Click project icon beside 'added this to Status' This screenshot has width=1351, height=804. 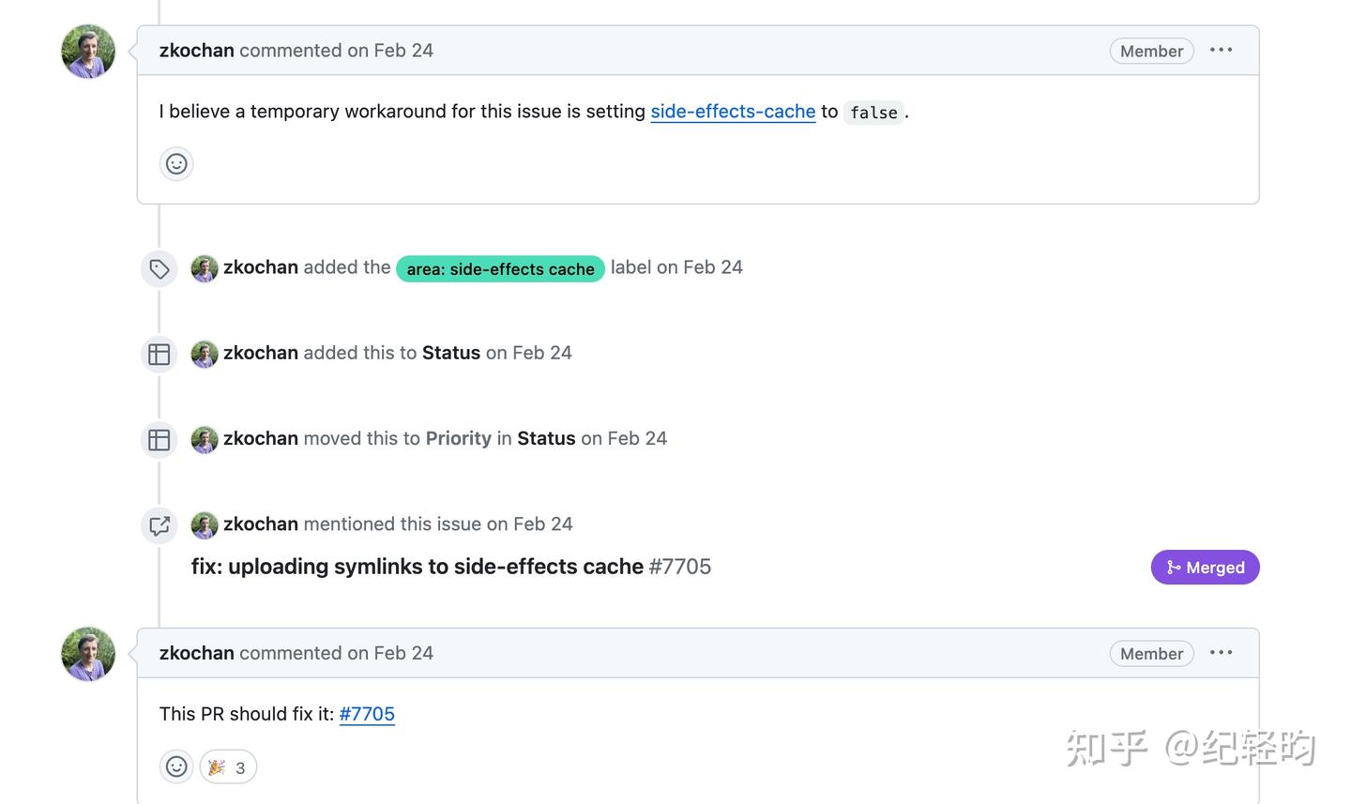click(x=159, y=355)
